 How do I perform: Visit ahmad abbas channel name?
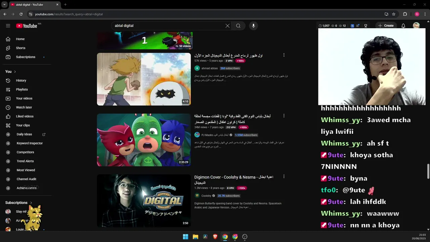209,68
